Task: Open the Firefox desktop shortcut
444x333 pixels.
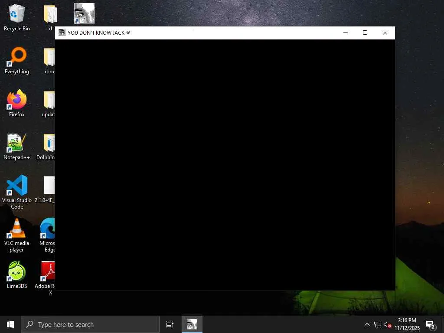Action: pyautogui.click(x=17, y=103)
